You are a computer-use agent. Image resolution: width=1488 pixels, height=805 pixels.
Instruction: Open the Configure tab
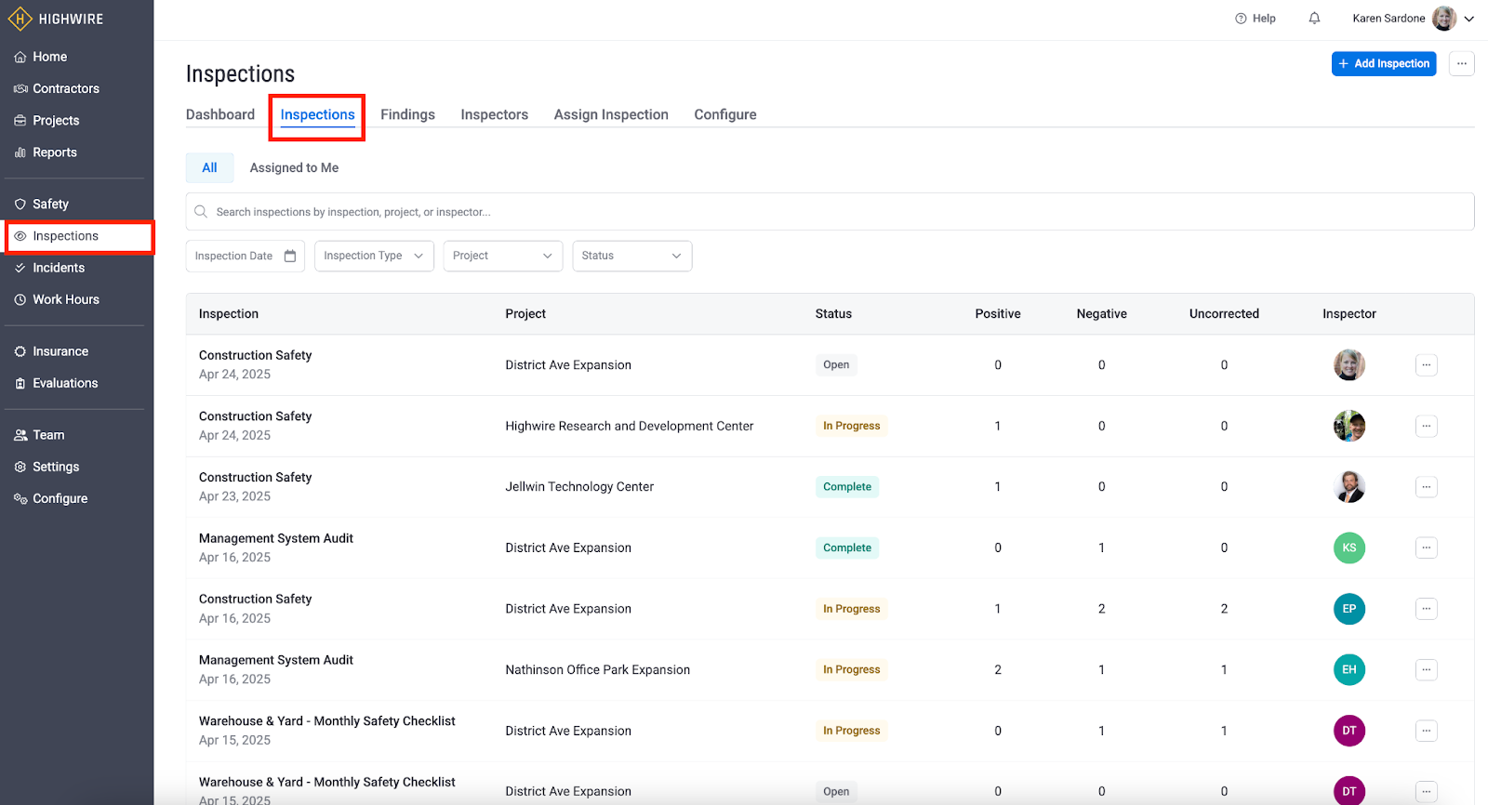click(724, 114)
